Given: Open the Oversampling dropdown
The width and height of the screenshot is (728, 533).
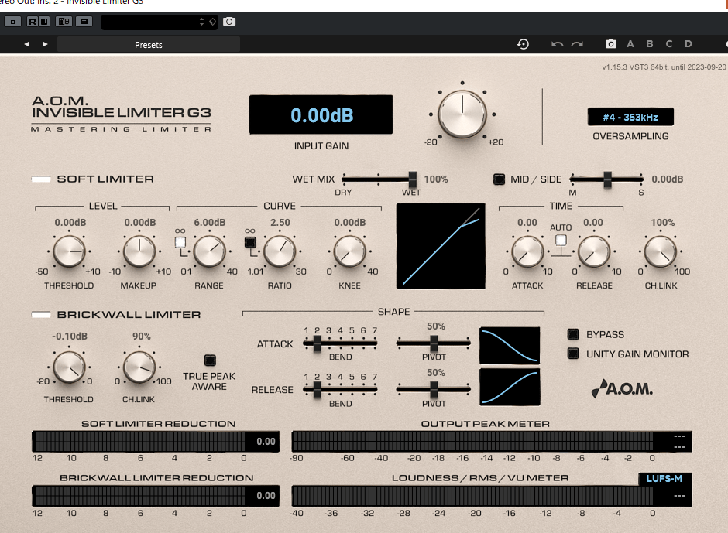Looking at the screenshot, I should point(630,118).
